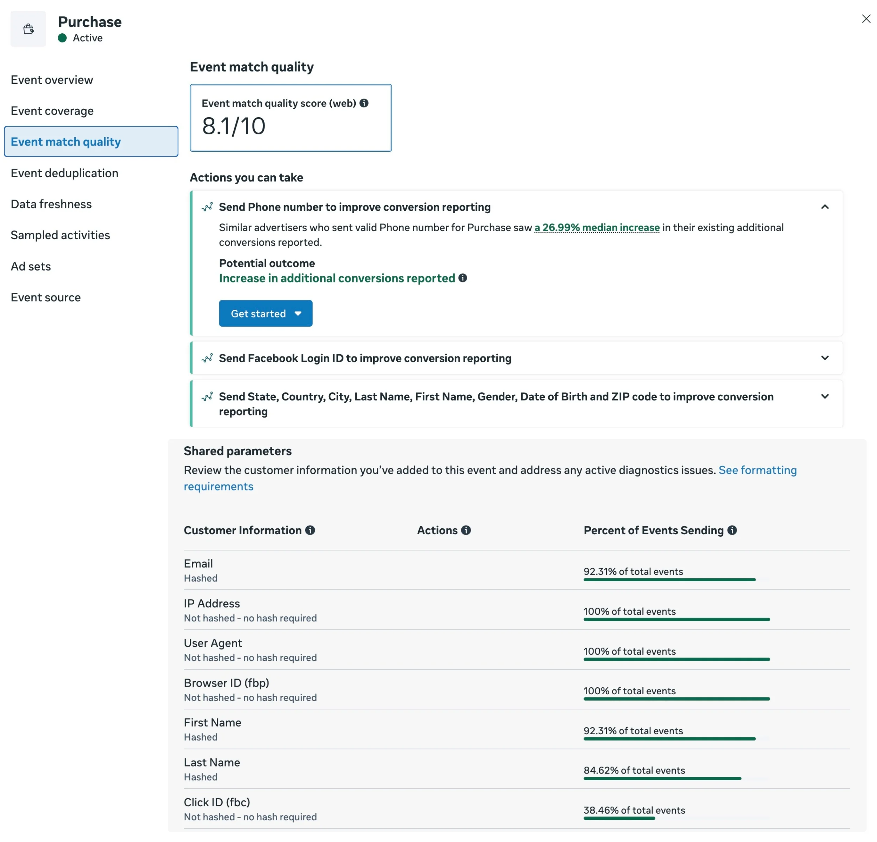The width and height of the screenshot is (877, 842).
Task: Click the Actions you can take heading
Action: click(247, 177)
